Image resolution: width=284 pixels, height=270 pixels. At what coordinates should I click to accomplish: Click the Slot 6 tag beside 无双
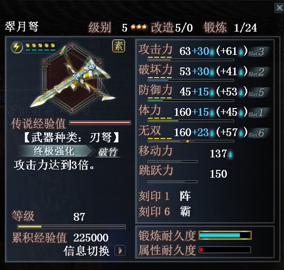coord(259,133)
